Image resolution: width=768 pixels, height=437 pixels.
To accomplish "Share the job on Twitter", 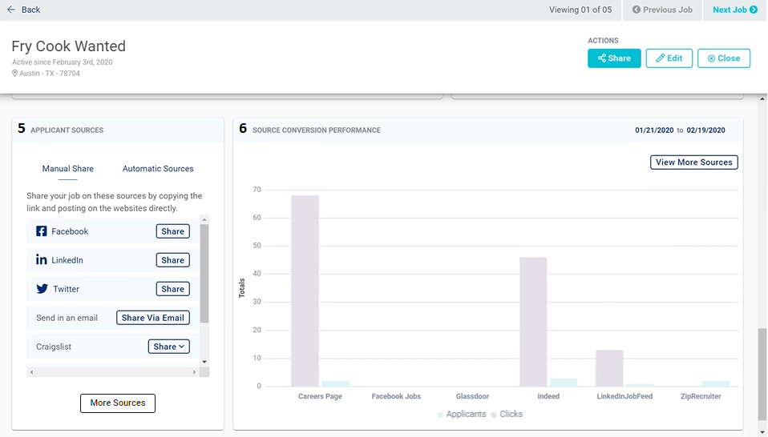I will pos(173,289).
